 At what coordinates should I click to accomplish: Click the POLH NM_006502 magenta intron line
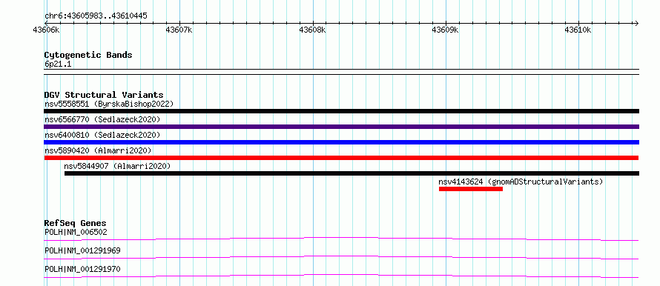click(x=341, y=239)
